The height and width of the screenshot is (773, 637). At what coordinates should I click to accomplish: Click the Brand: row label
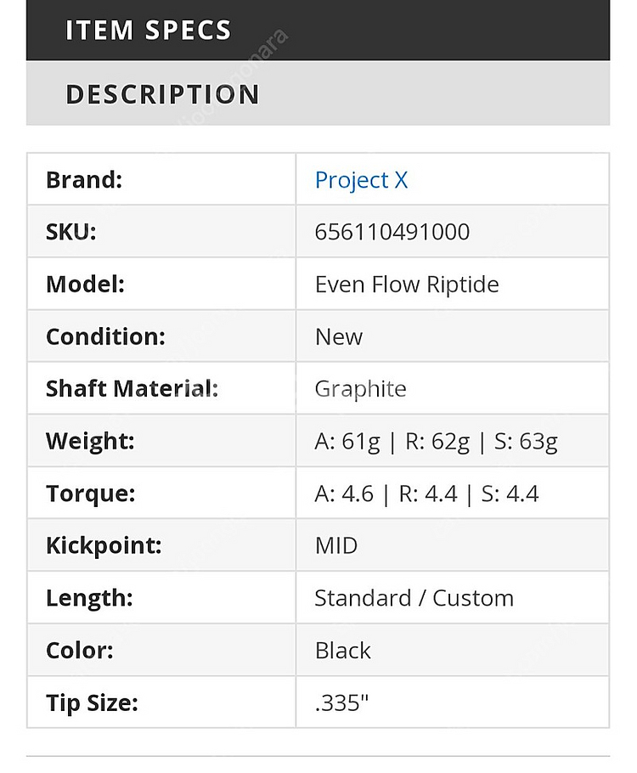[x=84, y=180]
